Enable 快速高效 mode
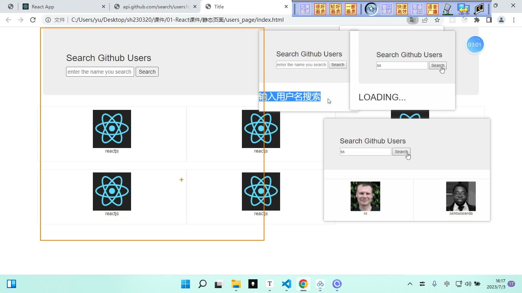This screenshot has height=293, width=522. 402,9
